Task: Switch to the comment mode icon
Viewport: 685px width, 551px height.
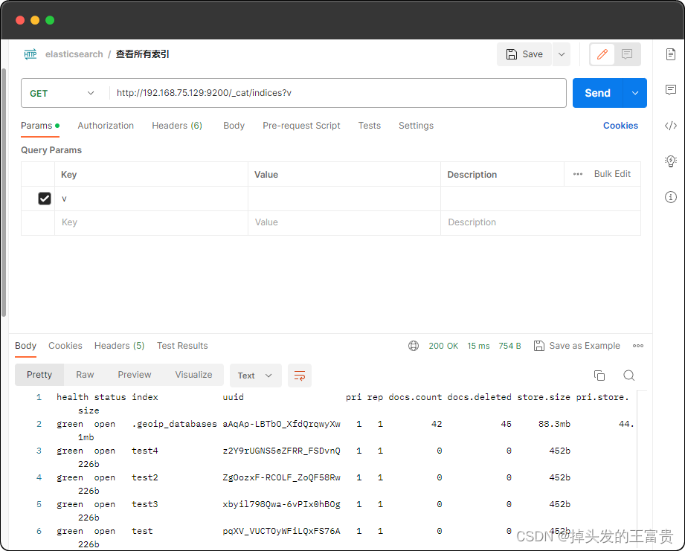Action: pos(627,54)
